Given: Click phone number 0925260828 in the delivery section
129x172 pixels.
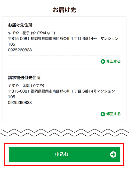Looking at the screenshot, I should pyautogui.click(x=20, y=50).
